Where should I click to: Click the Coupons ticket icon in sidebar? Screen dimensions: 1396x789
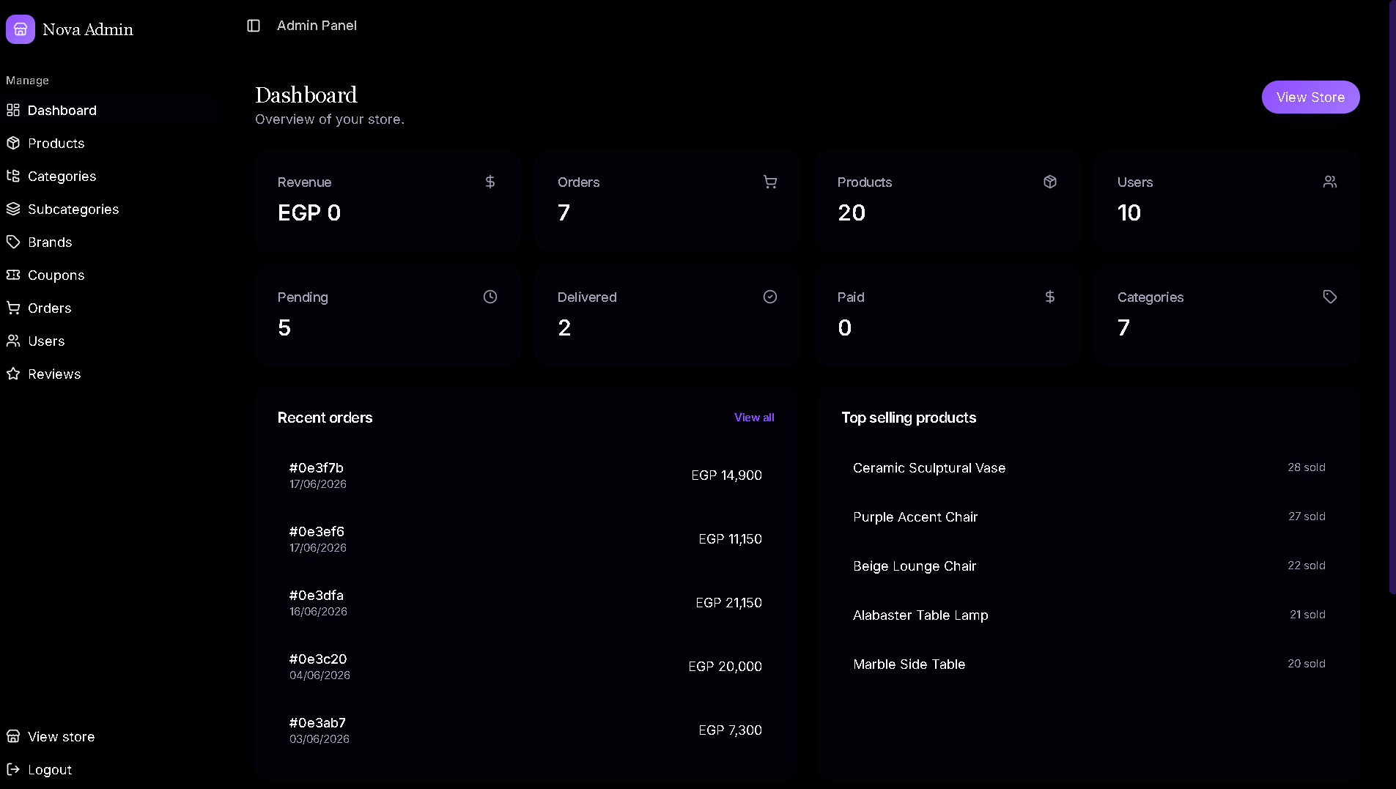tap(13, 275)
